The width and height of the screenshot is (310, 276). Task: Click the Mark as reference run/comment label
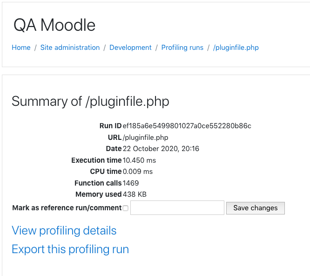click(67, 207)
